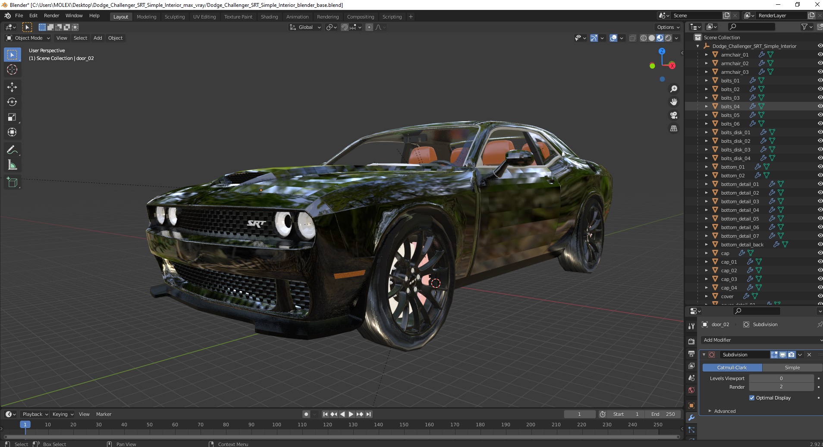Click the viewport pan hand icon
Screen dimensions: 823x447
click(x=674, y=102)
